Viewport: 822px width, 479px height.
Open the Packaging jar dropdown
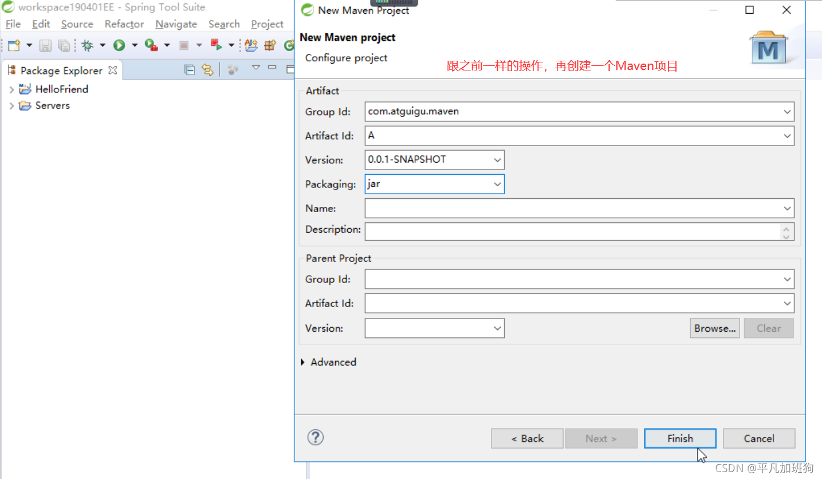497,184
